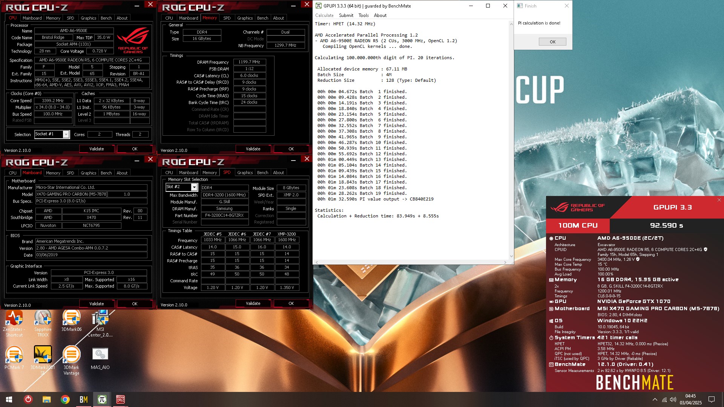
Task: Open Calculate menu in GPUPI
Action: coord(324,15)
